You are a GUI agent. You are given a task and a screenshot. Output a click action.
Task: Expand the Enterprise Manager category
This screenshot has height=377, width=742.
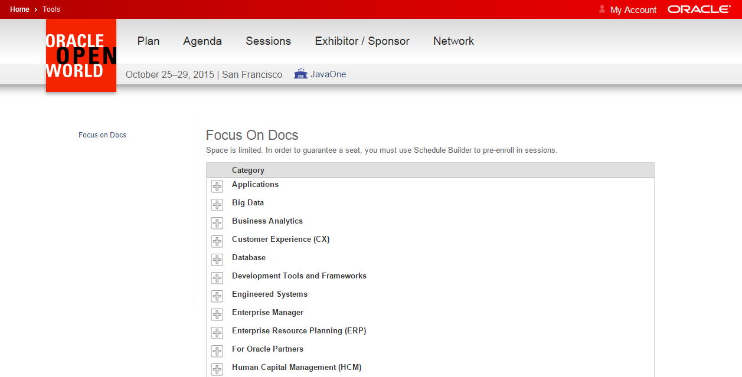[217, 314]
